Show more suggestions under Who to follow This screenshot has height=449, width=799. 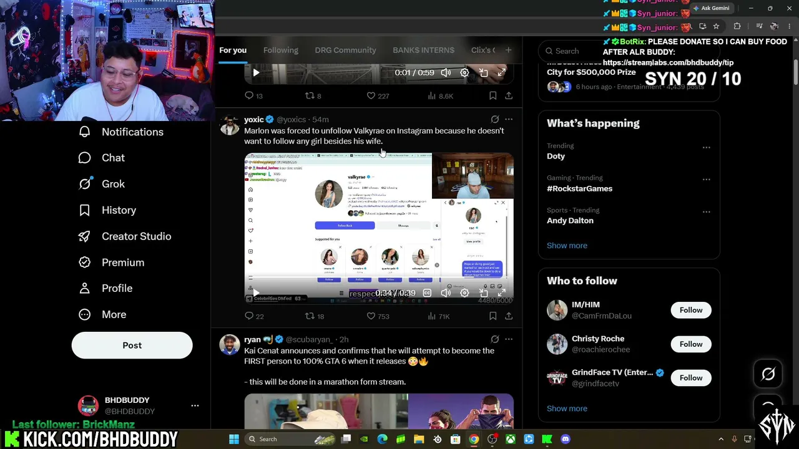point(567,408)
